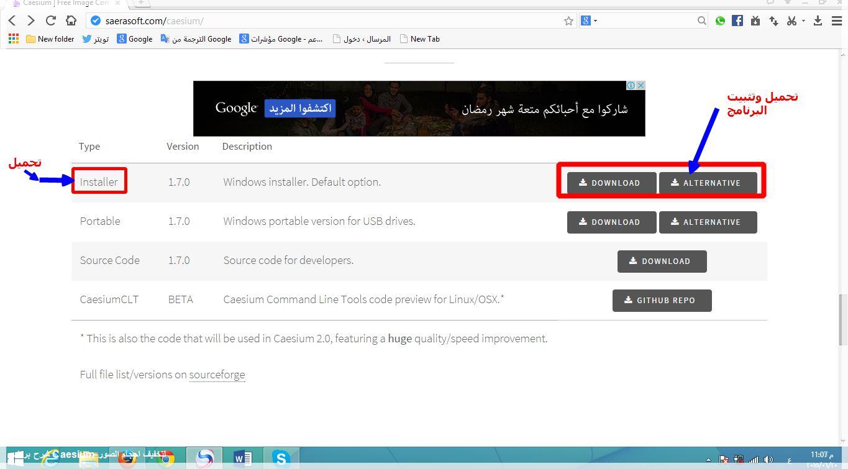Open the المرسال دخول bookmark
Viewport: 848px width, 469px height.
click(362, 39)
